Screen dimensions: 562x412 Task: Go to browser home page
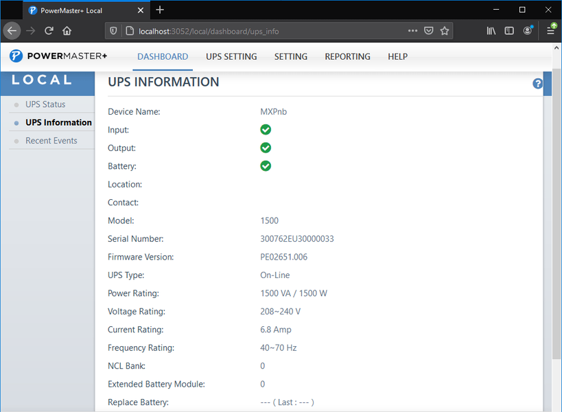[67, 31]
